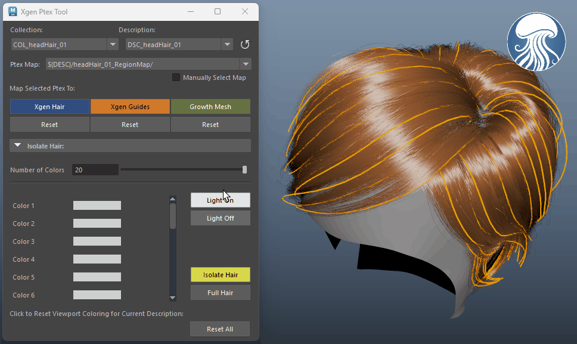This screenshot has height=344, width=577.
Task: Click the Light Off button
Action: pyautogui.click(x=221, y=218)
